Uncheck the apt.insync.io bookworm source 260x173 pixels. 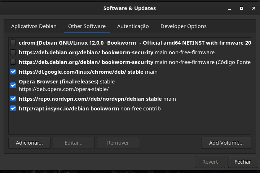coord(13,108)
